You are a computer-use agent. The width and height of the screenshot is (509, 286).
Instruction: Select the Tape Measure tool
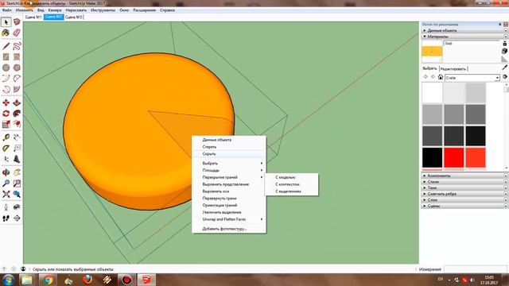pos(6,137)
